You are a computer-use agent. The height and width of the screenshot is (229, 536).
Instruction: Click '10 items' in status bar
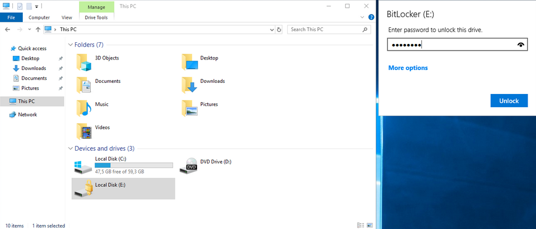(x=14, y=226)
